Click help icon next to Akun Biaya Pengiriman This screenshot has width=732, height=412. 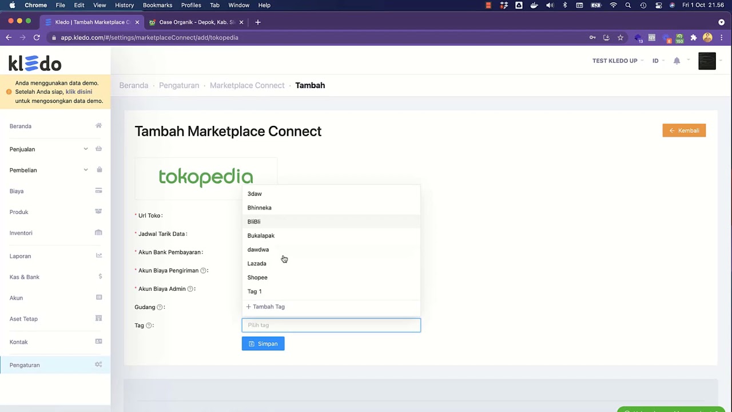click(203, 271)
